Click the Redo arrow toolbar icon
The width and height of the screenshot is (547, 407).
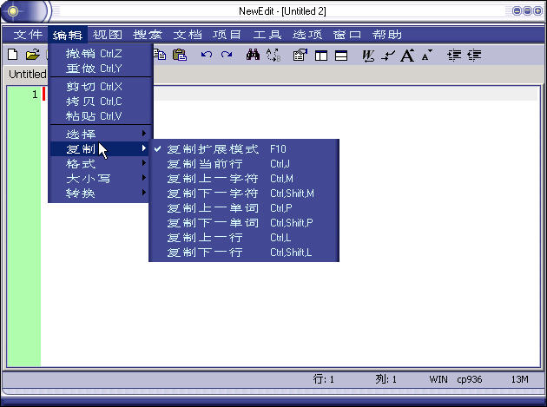coord(227,55)
